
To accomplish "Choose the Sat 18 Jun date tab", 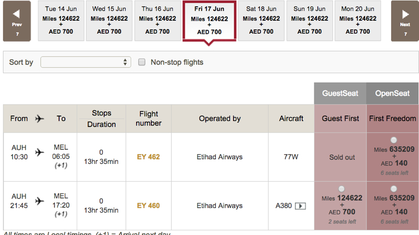I will pos(261,20).
